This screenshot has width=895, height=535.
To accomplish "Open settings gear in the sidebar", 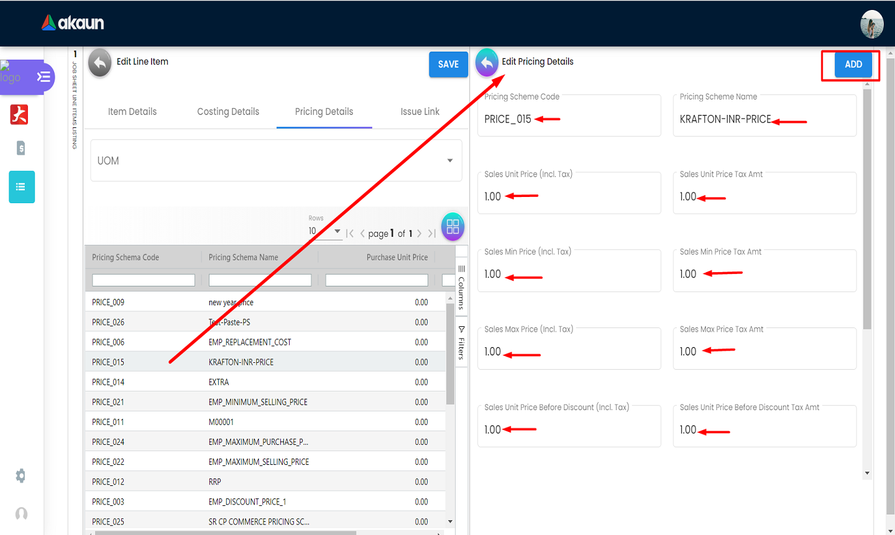I will click(x=21, y=476).
